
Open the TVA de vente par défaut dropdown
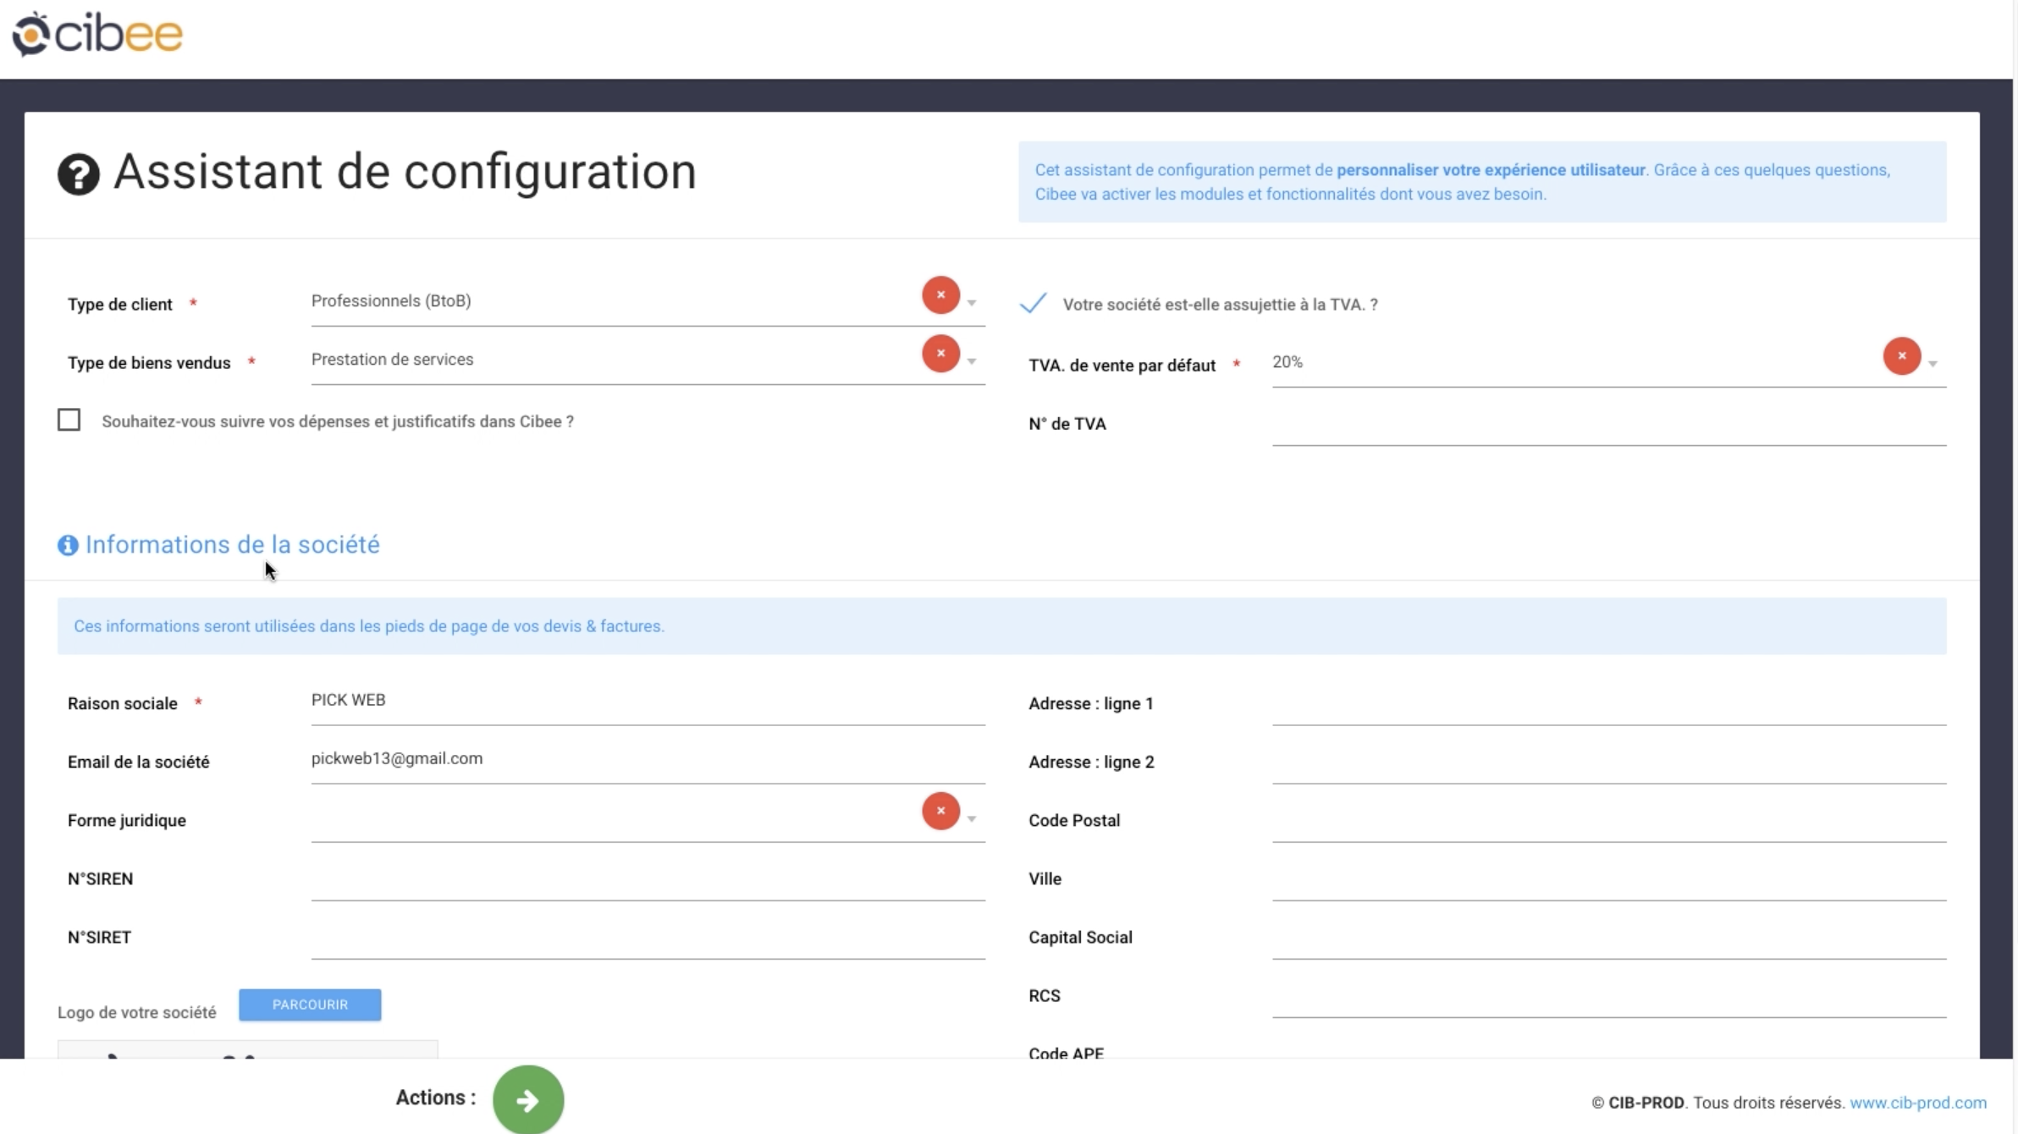[x=1933, y=364]
